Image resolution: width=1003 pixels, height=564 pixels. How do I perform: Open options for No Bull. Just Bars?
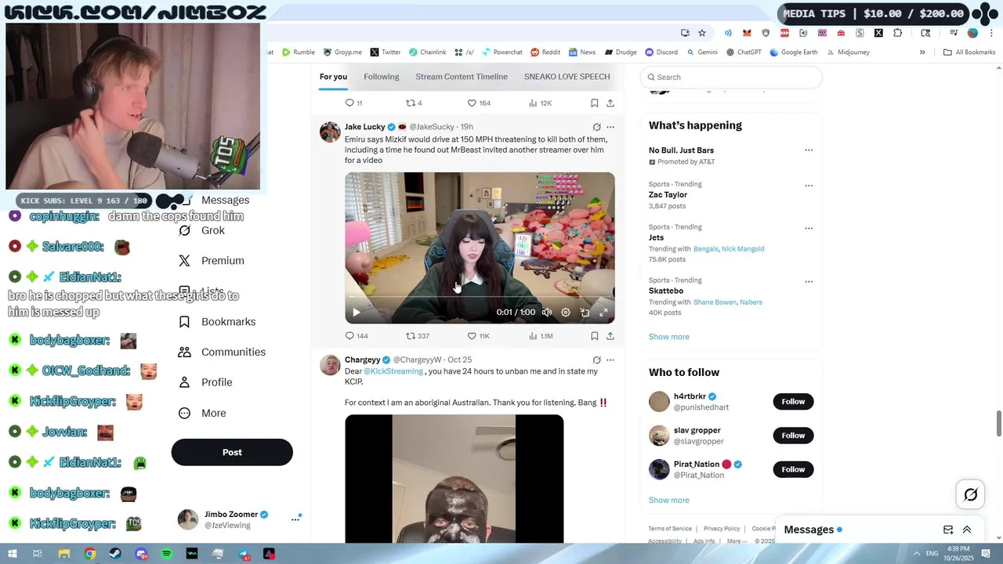809,150
